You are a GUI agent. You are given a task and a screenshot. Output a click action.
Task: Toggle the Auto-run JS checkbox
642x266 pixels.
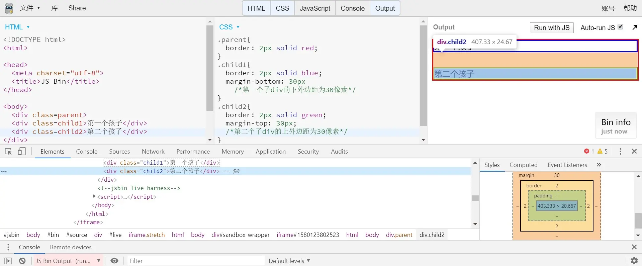(x=620, y=27)
